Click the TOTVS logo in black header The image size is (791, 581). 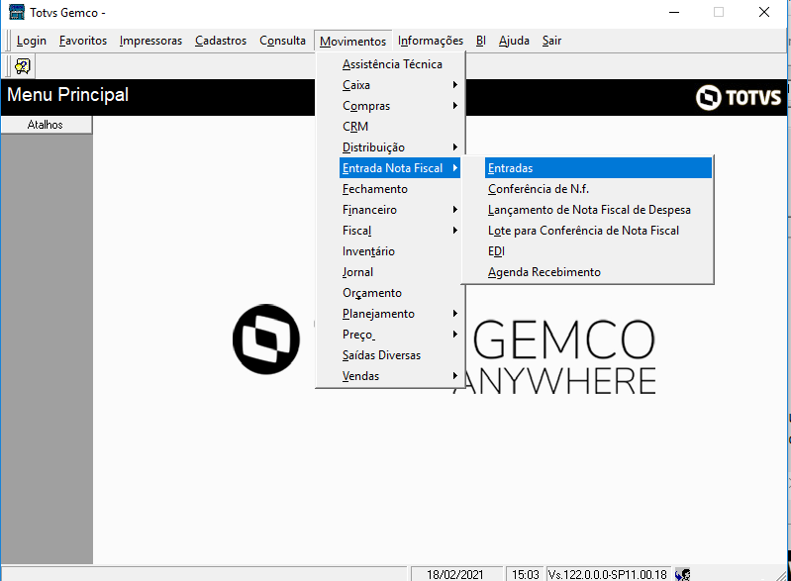point(738,97)
